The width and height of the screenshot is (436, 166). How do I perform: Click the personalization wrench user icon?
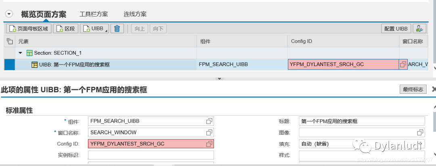click(419, 29)
